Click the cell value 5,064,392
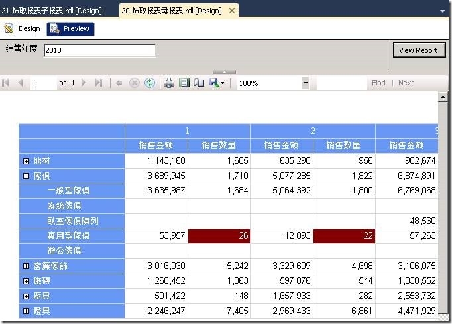Screen dimensions: 452x324 click(x=292, y=191)
